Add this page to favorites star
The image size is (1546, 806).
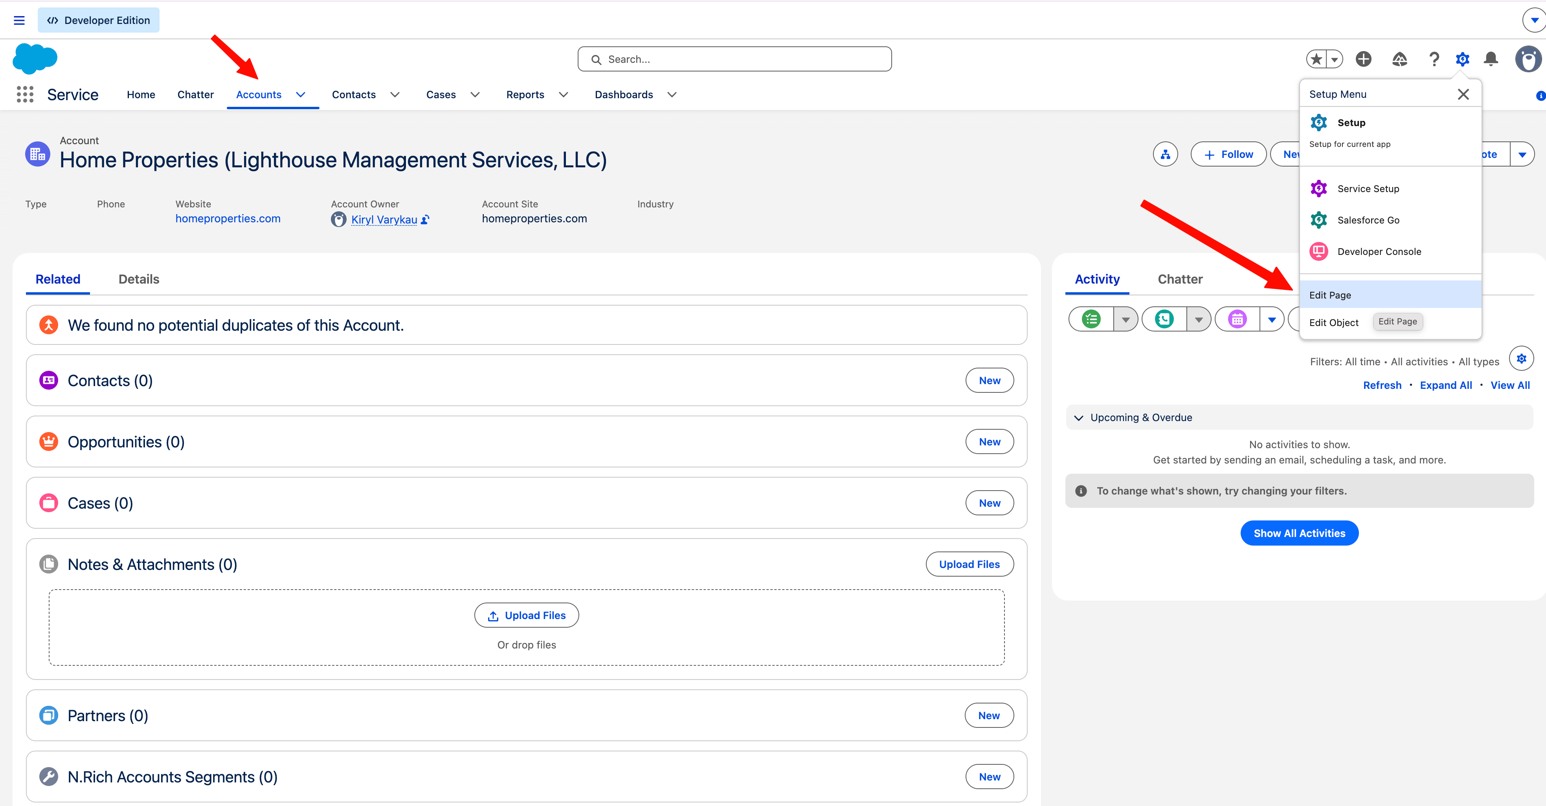pyautogui.click(x=1316, y=59)
